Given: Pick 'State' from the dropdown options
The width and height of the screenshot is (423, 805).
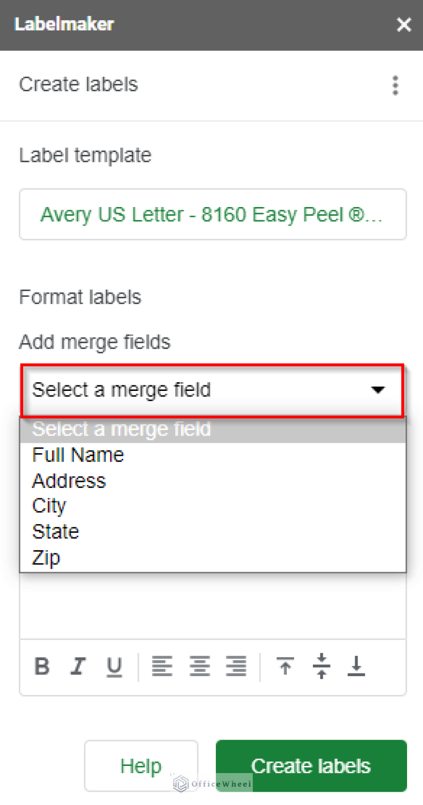Looking at the screenshot, I should 55,531.
